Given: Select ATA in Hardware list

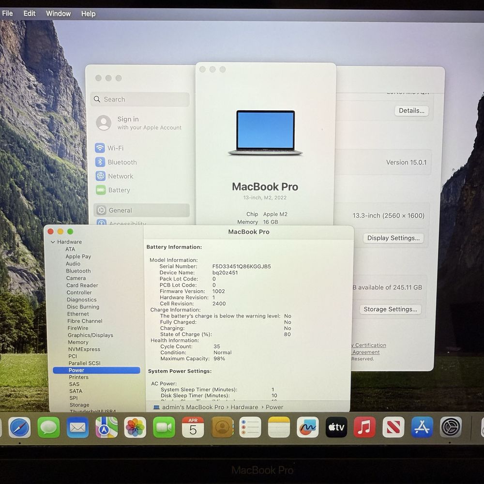Looking at the screenshot, I should (x=70, y=249).
